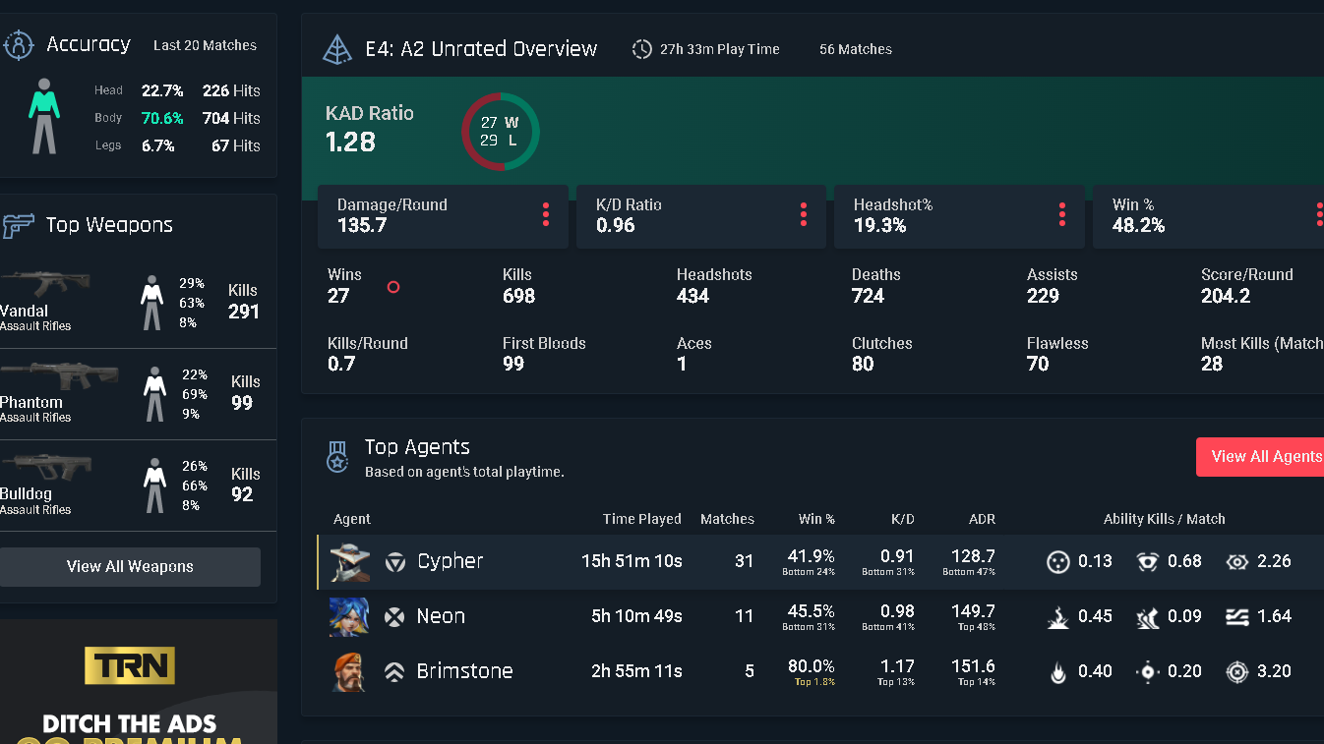Open Headshot% options menu dots
The width and height of the screenshot is (1324, 744).
coord(1062,214)
